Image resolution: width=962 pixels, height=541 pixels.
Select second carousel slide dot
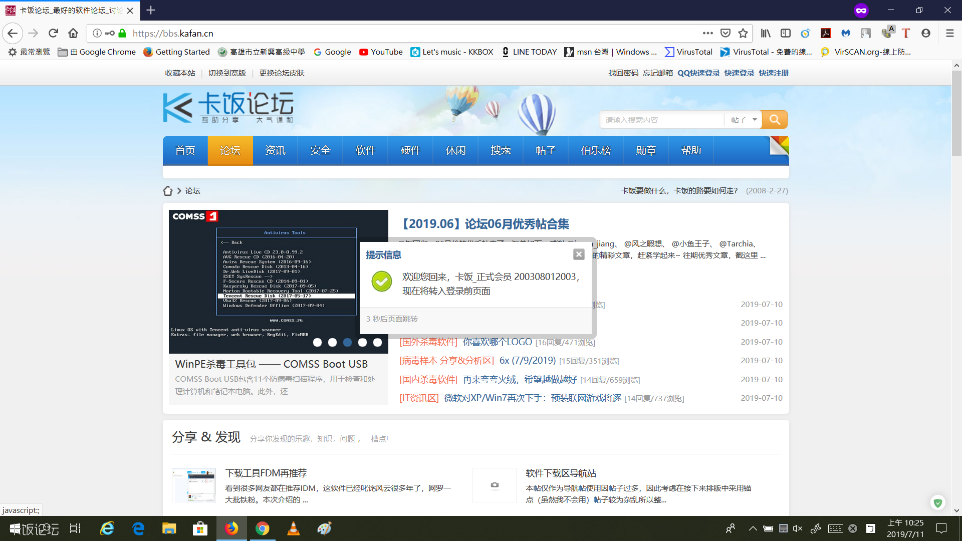point(332,342)
